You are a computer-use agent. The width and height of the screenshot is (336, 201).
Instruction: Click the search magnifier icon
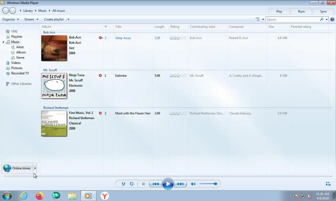coord(322,19)
